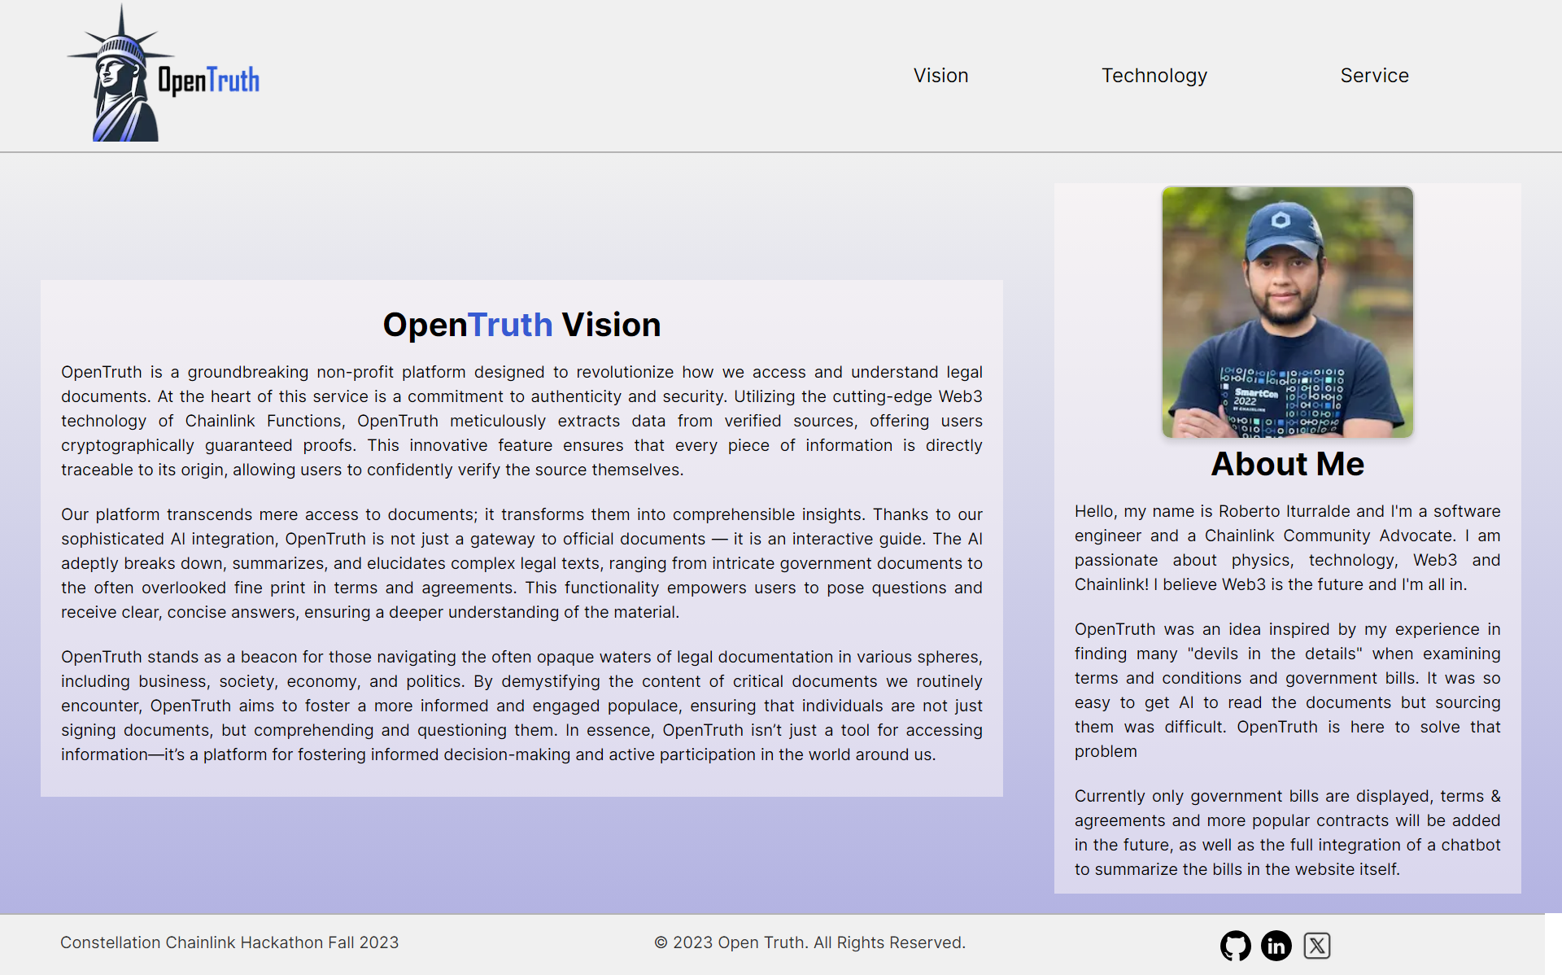Click the OpenTruth wordmark in header
Image resolution: width=1562 pixels, height=975 pixels.
pos(208,81)
